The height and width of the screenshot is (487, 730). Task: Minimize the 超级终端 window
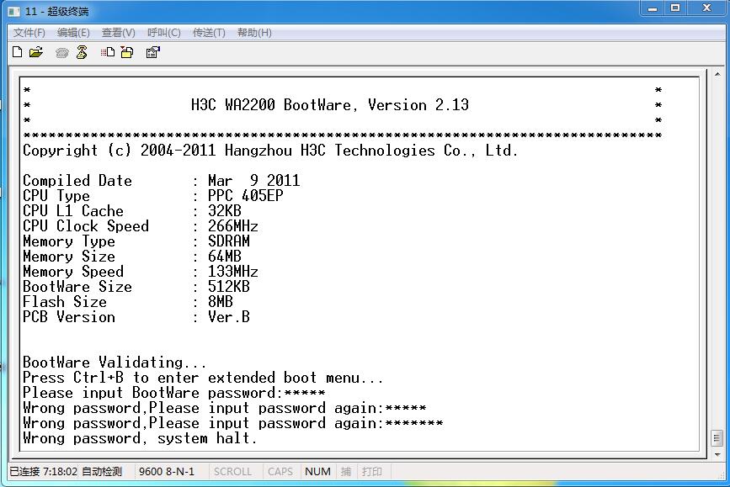coord(653,8)
